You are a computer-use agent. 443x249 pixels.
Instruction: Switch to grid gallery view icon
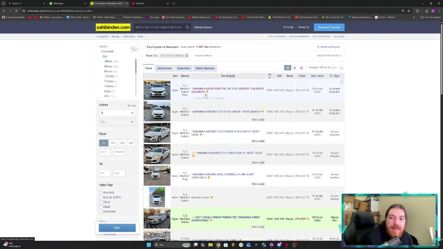tap(301, 68)
